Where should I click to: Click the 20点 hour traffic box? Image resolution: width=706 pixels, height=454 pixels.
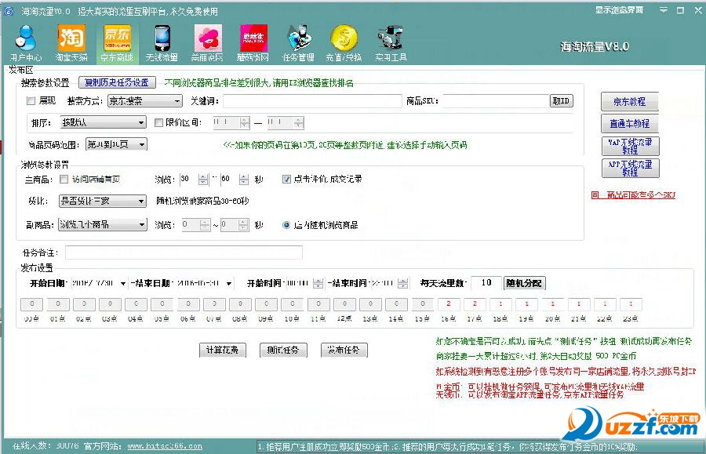tap(553, 304)
